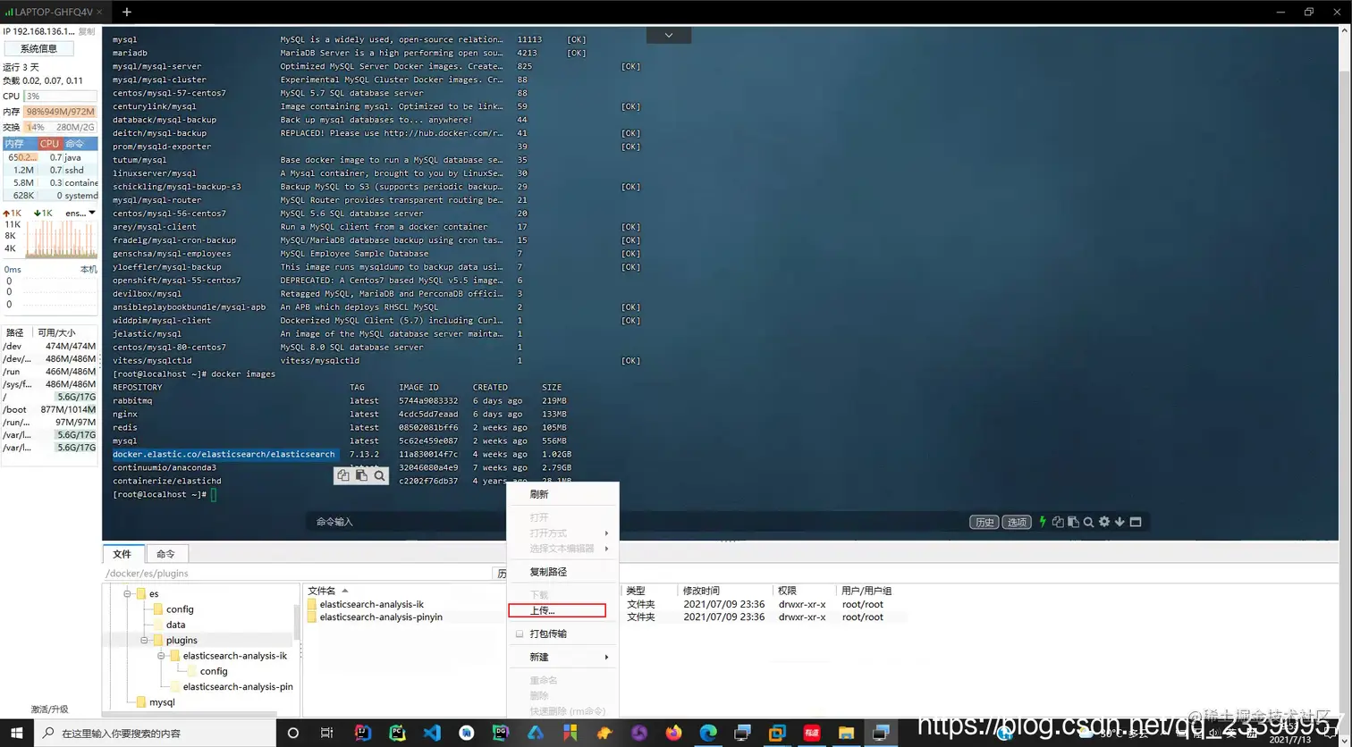The width and height of the screenshot is (1352, 747).
Task: Click 激活/升级 link
Action: (x=49, y=709)
